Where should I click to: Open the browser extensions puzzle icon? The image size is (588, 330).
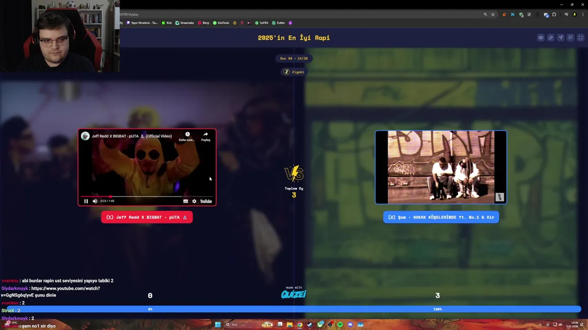point(554,14)
